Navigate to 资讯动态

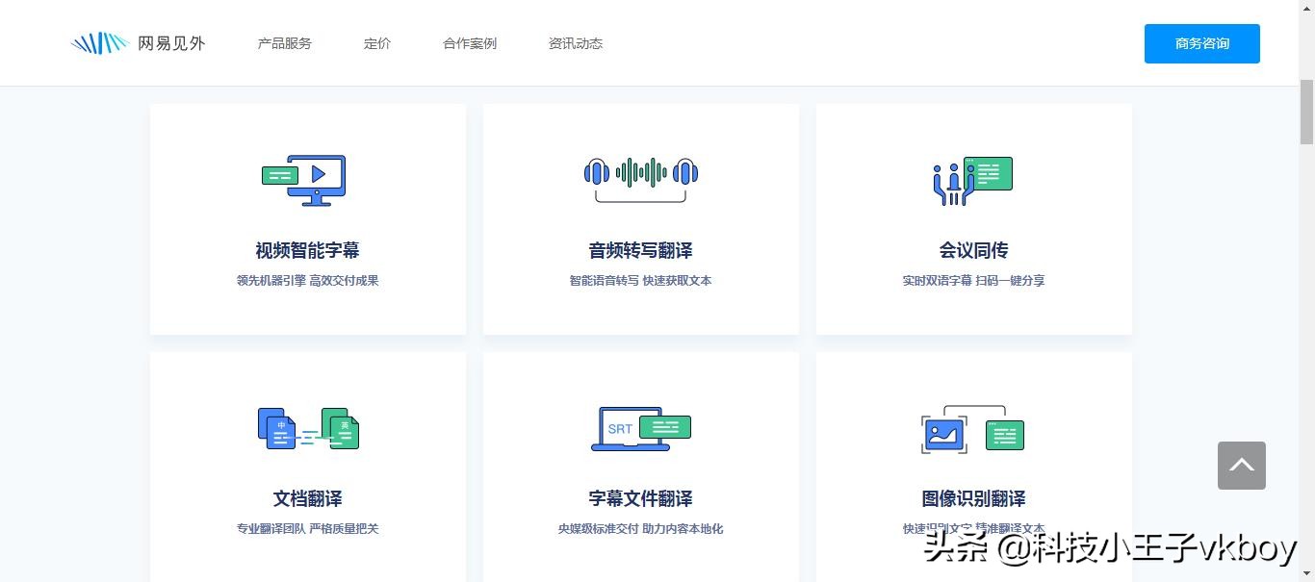click(575, 43)
